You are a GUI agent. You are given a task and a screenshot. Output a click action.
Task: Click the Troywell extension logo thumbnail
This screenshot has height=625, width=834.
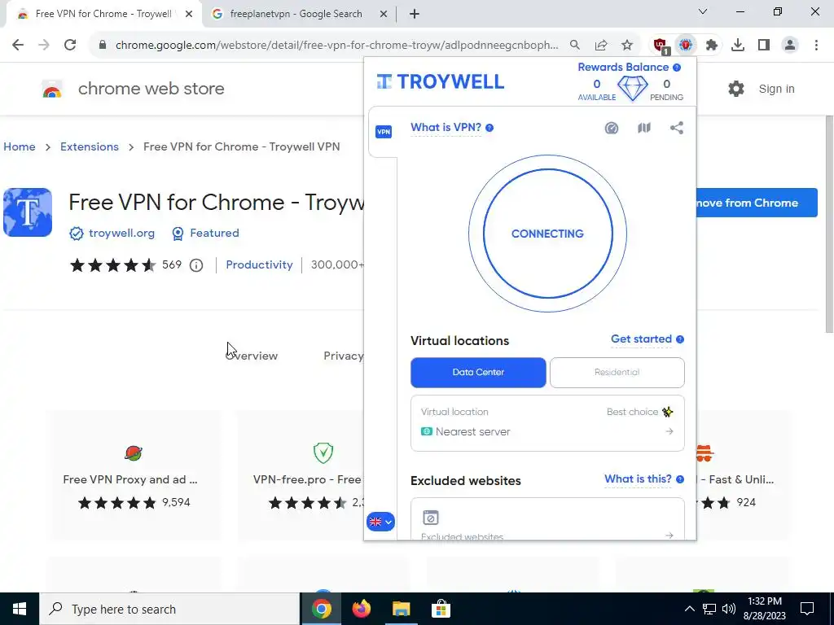pos(28,212)
